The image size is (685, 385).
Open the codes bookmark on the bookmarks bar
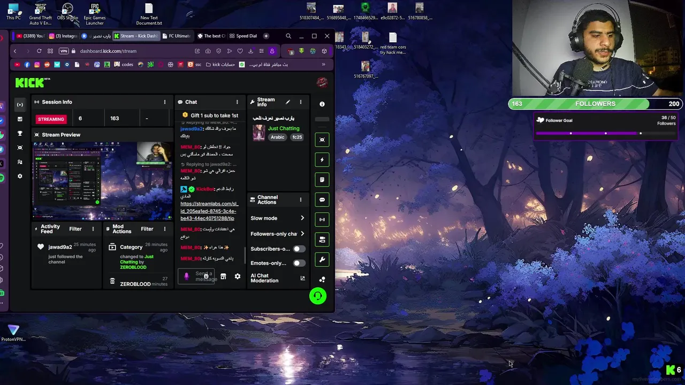(x=124, y=65)
